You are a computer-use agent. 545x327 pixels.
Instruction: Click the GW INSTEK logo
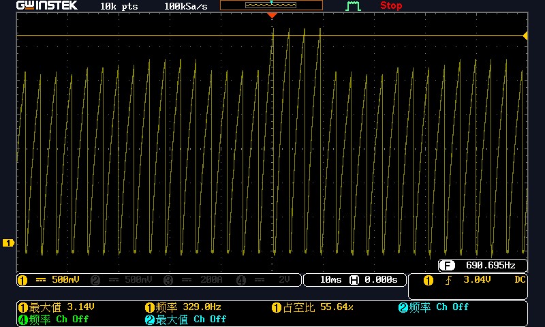(47, 5)
